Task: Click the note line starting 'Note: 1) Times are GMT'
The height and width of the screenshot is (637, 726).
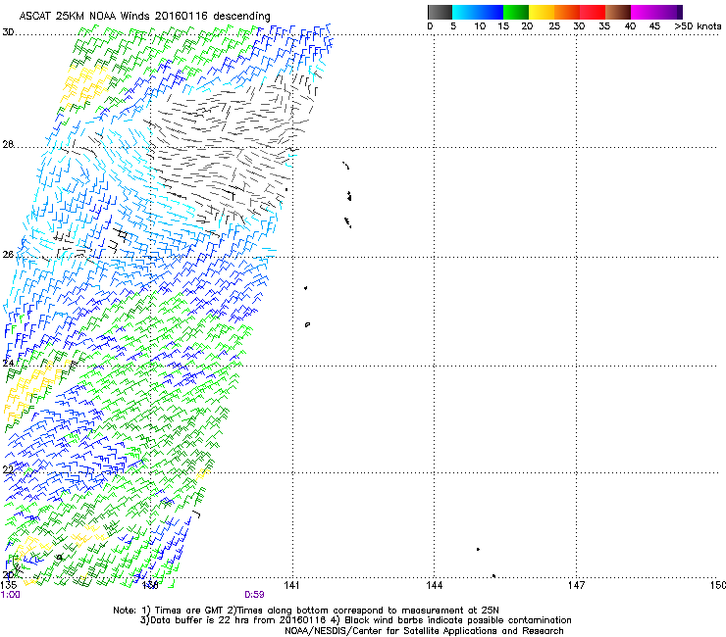Action: tap(306, 611)
